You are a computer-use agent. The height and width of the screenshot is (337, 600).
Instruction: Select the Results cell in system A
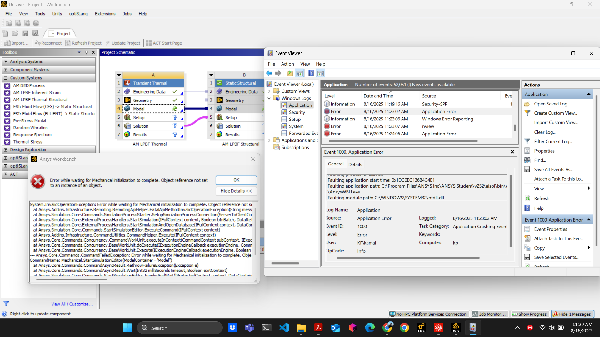click(153, 135)
